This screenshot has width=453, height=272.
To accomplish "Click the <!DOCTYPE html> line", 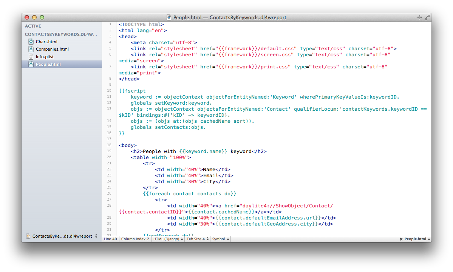I will (141, 25).
